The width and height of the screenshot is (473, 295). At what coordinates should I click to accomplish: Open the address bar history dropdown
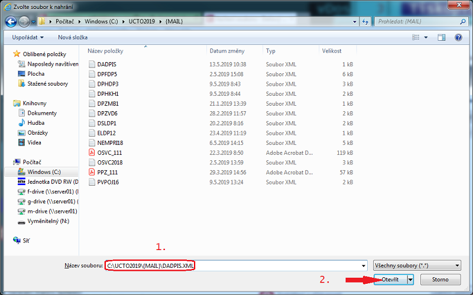click(354, 22)
